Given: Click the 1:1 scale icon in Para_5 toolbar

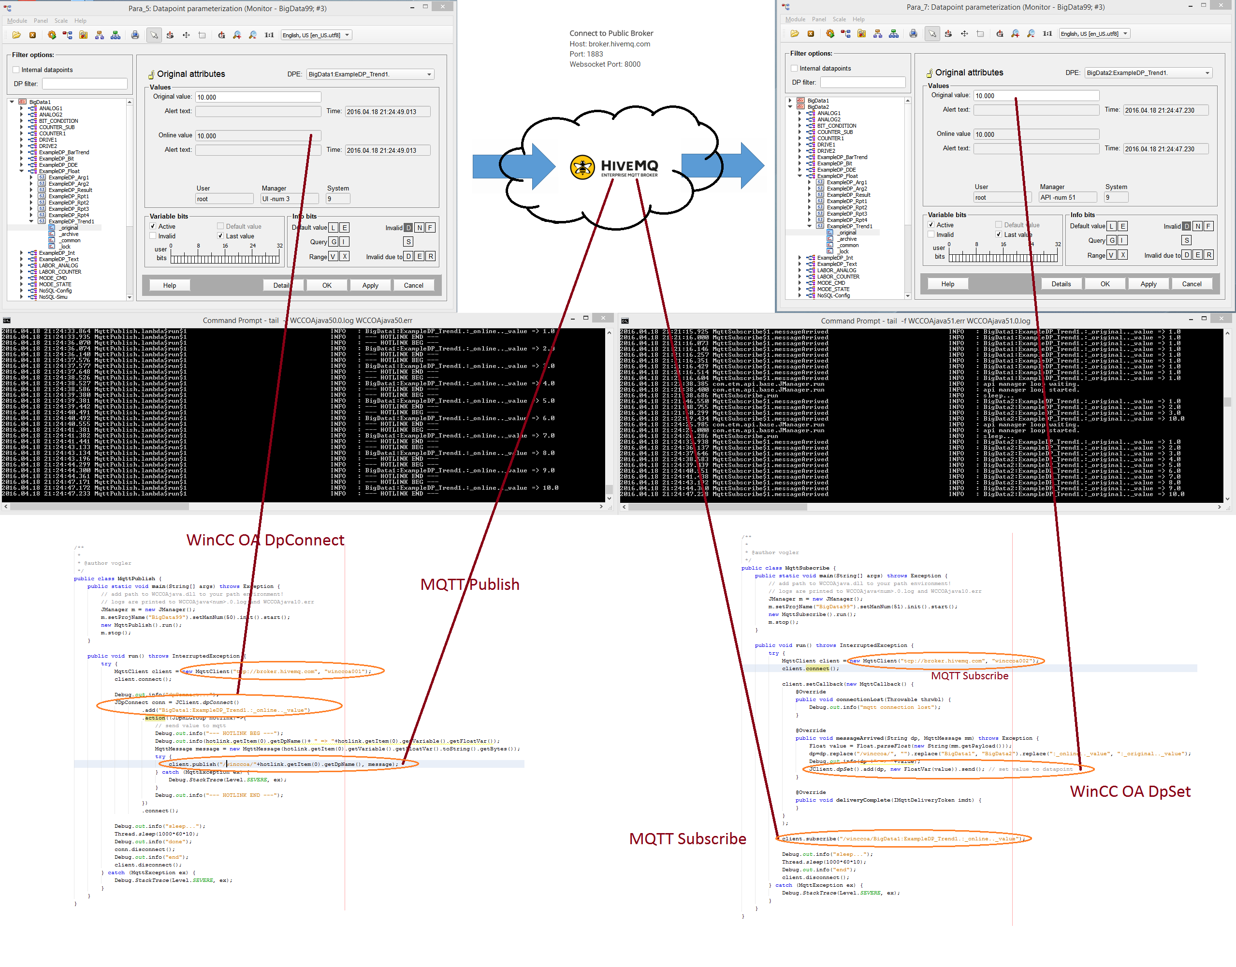Looking at the screenshot, I should pos(269,35).
